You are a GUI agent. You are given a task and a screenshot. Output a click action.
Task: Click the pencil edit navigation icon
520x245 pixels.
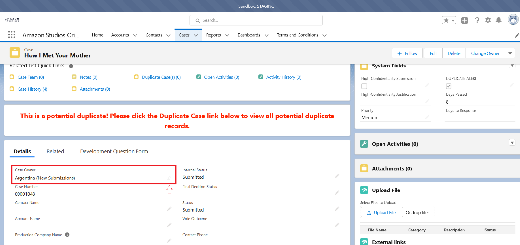click(x=517, y=35)
